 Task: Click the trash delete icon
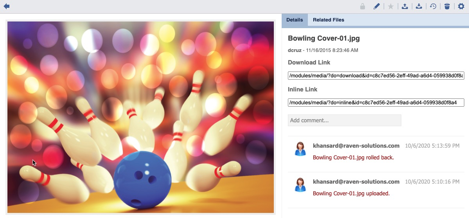(x=447, y=6)
